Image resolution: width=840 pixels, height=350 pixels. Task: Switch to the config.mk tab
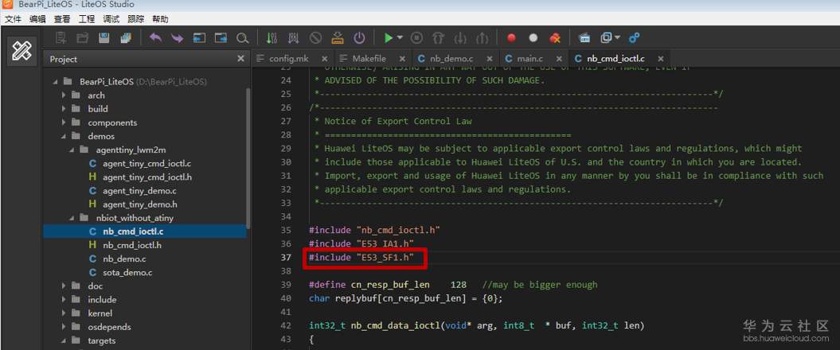[x=288, y=58]
